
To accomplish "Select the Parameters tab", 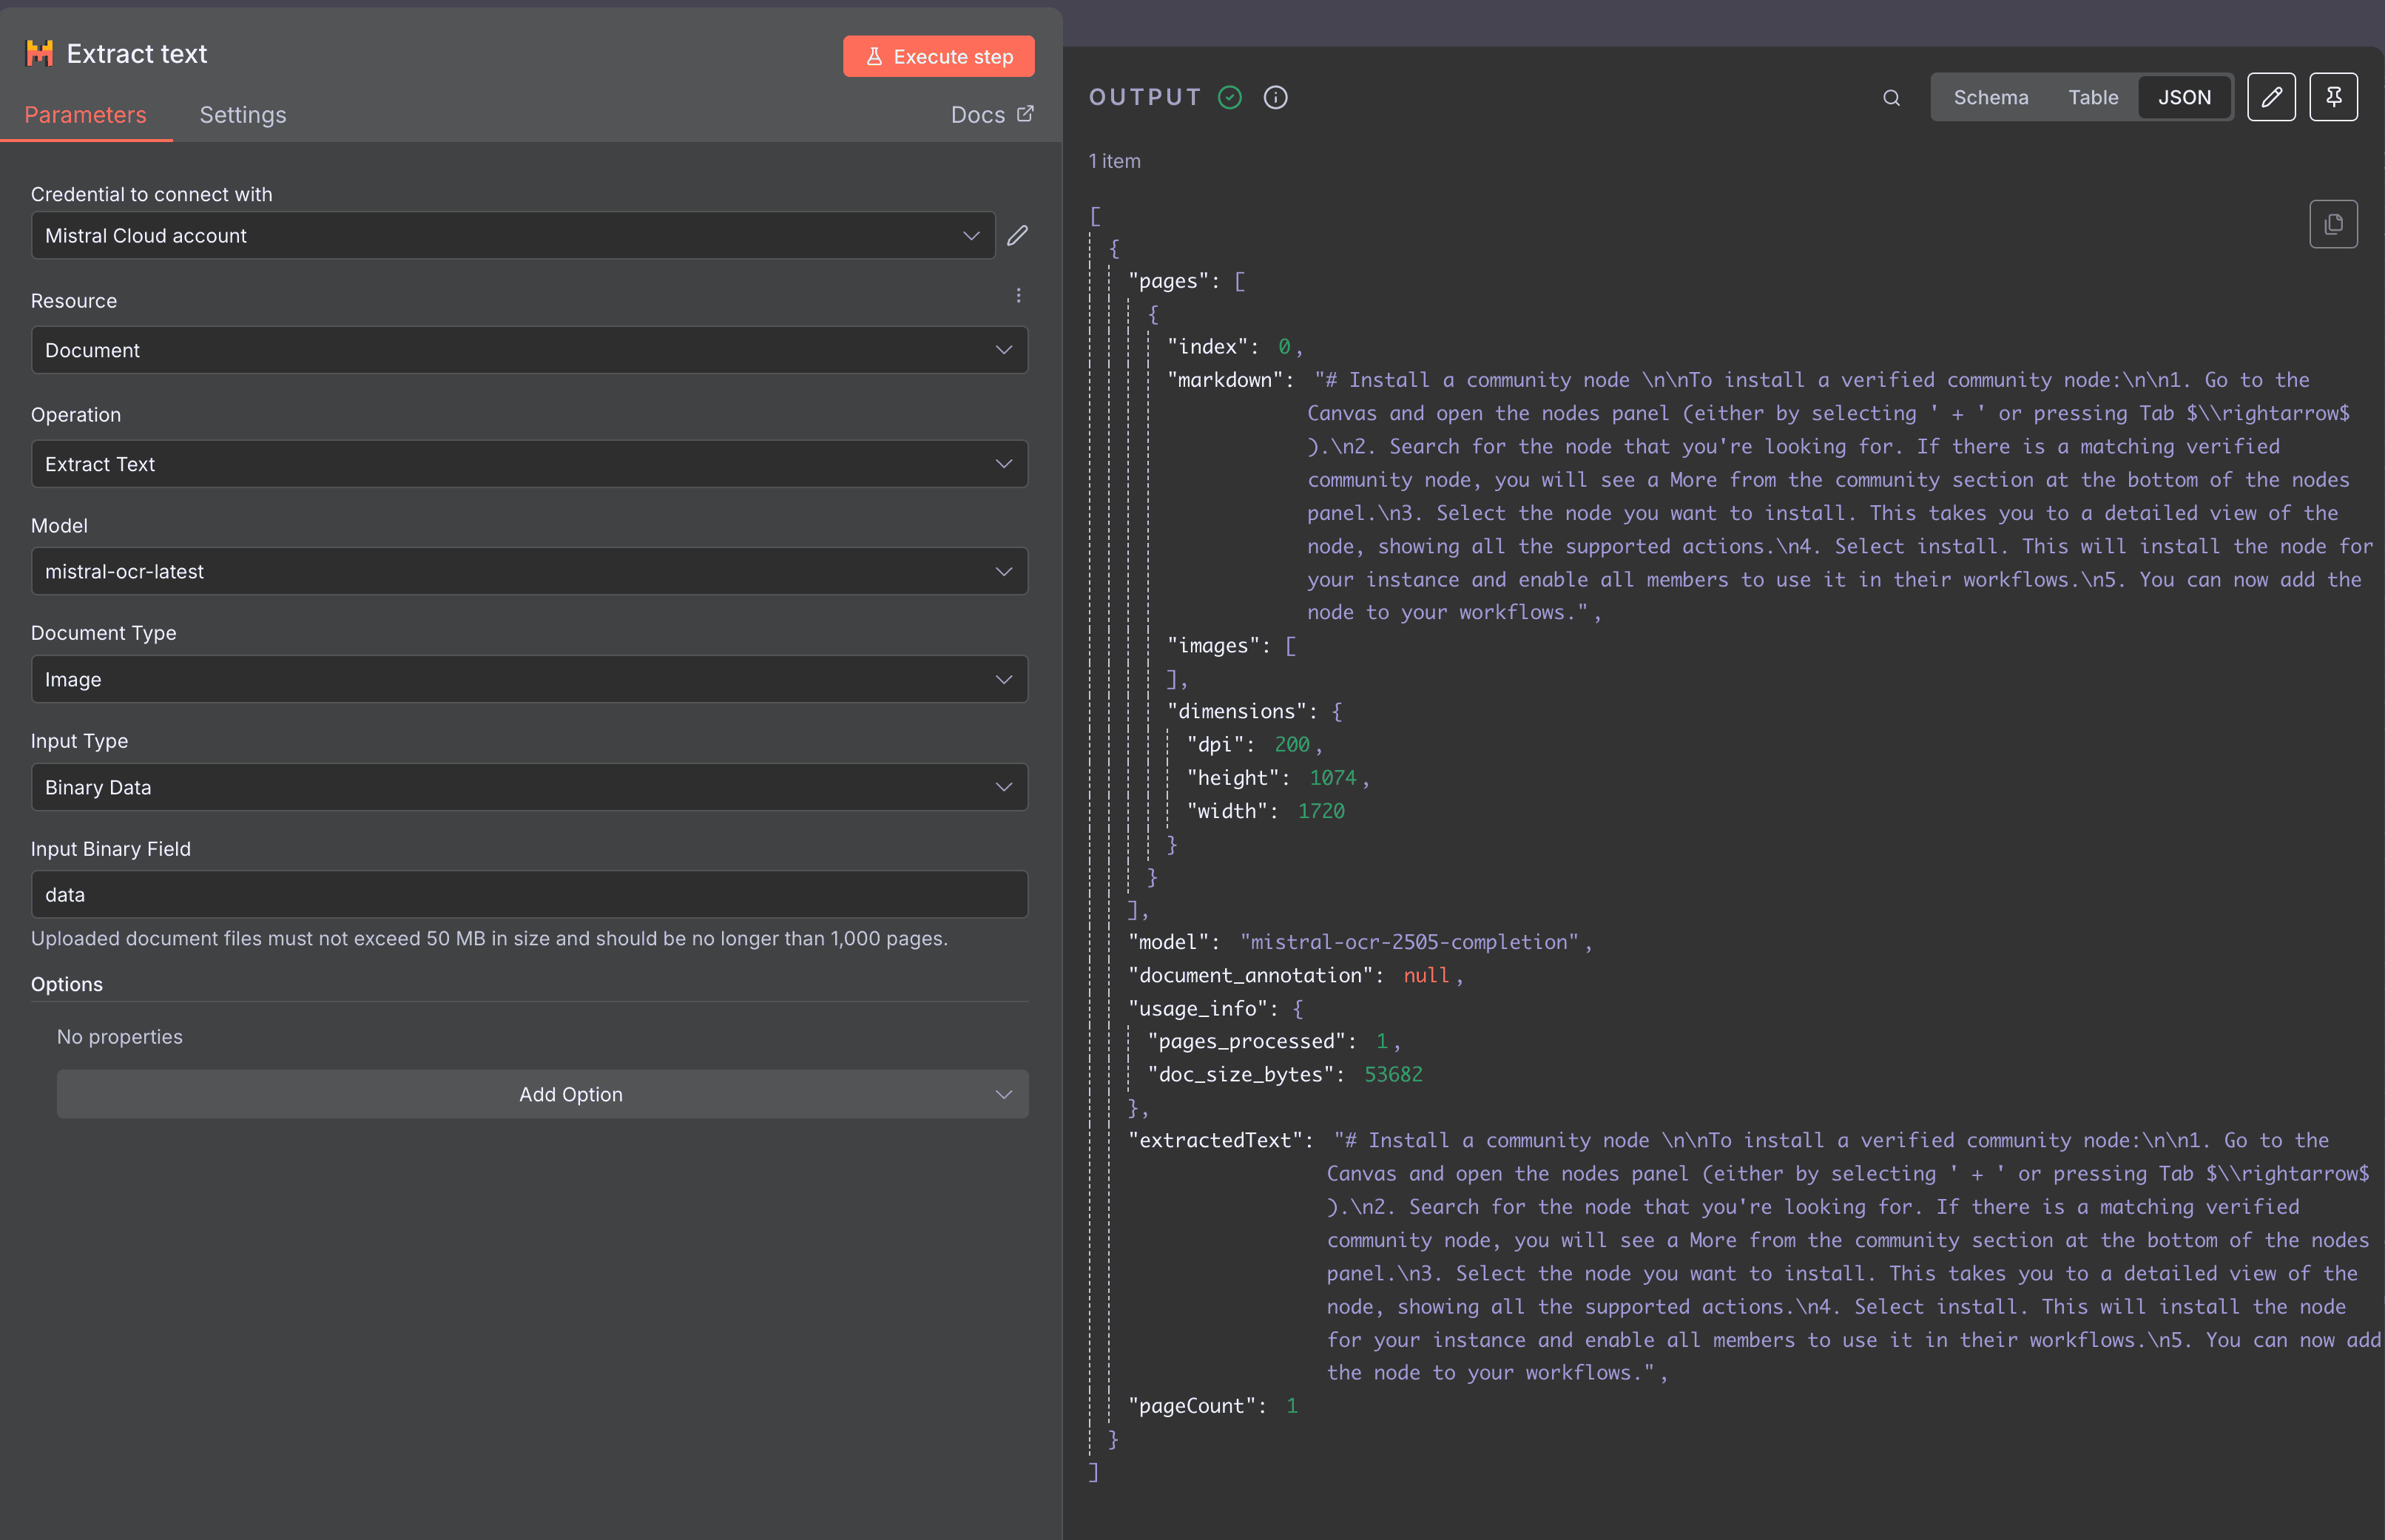I will click(x=87, y=115).
